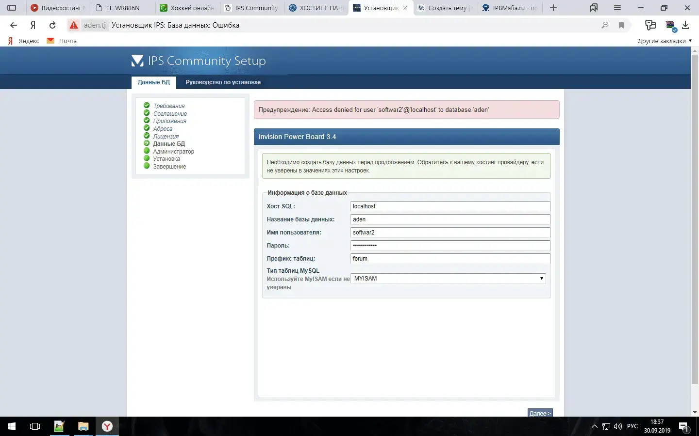Click the Пароль password field
Image resolution: width=699 pixels, height=436 pixels.
[450, 246]
